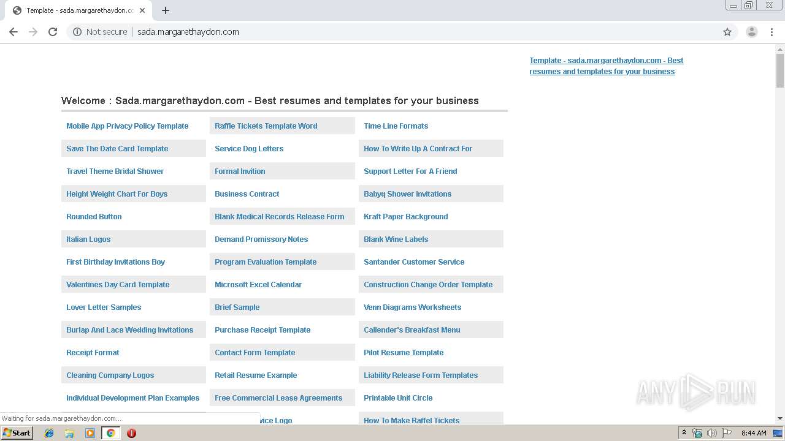
Task: Select the Template - sada.margarethaydon tab
Action: tap(78, 10)
